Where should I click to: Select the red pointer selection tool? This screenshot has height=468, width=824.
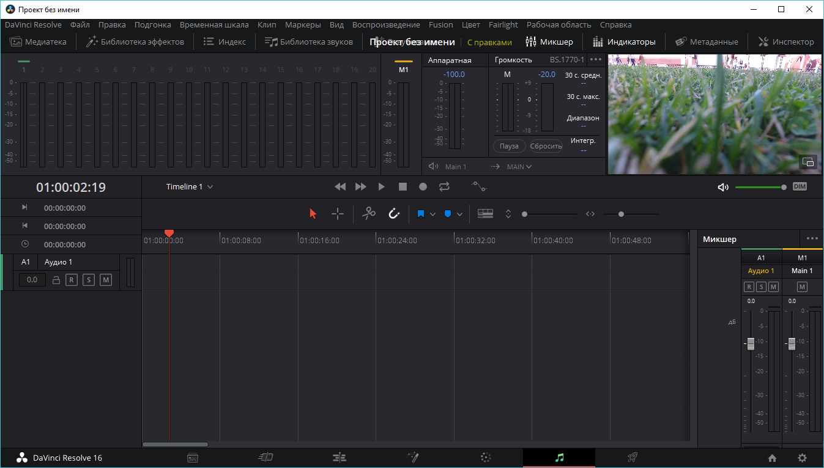coord(313,214)
